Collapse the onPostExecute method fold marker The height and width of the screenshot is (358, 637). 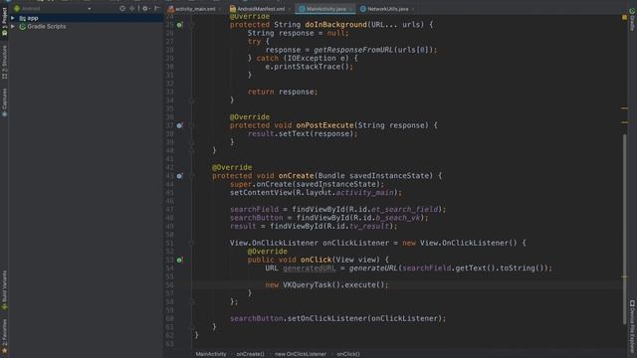click(x=192, y=125)
